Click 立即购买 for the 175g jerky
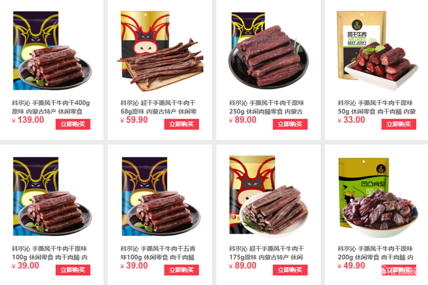Viewport: 428px width, 285px height. click(x=290, y=270)
